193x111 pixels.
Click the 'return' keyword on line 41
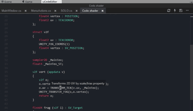(x=44, y=96)
